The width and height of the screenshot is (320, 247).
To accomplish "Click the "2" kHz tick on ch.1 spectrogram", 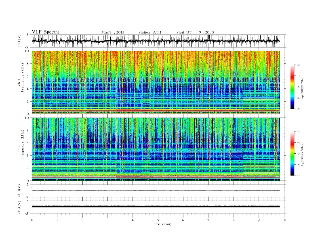I will (28, 101).
